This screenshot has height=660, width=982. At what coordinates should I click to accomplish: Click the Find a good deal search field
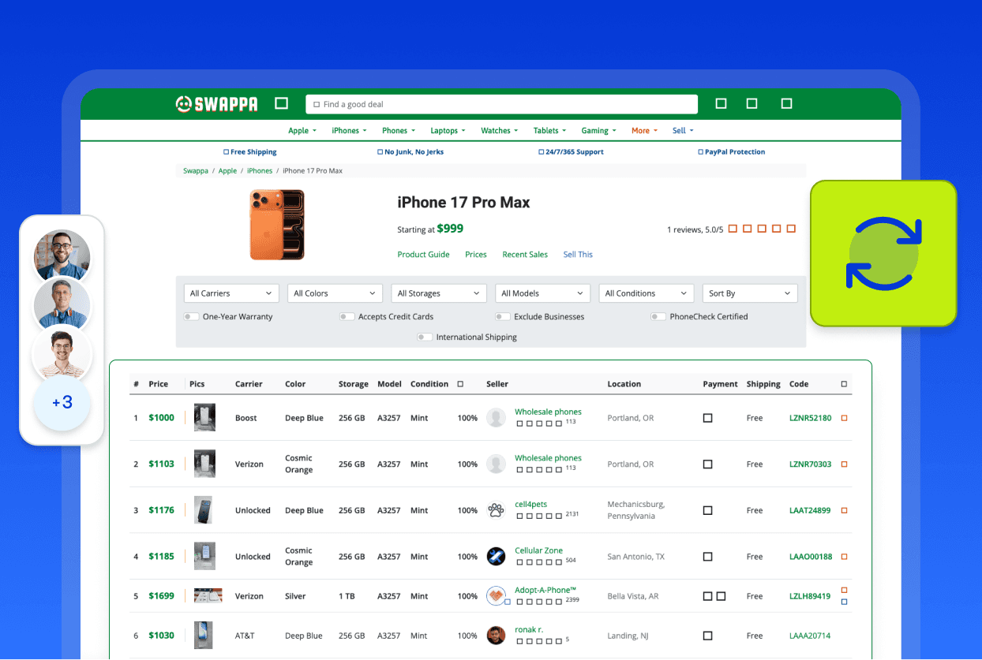[x=501, y=104]
